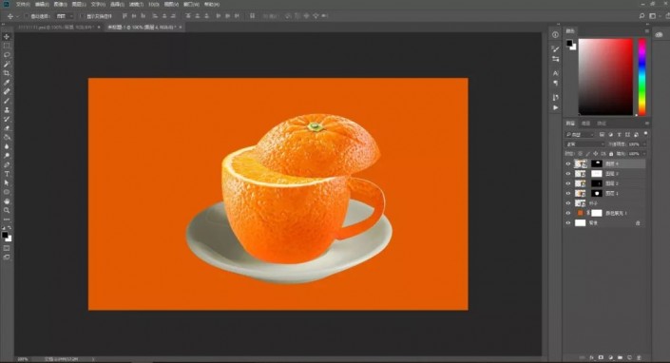Select the Shape tool
The width and height of the screenshot is (670, 363).
(x=7, y=192)
